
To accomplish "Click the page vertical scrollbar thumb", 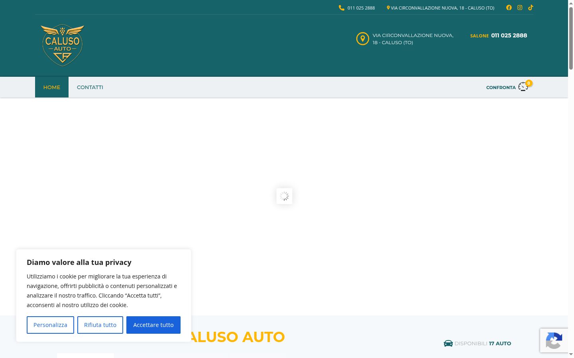I will [x=571, y=38].
